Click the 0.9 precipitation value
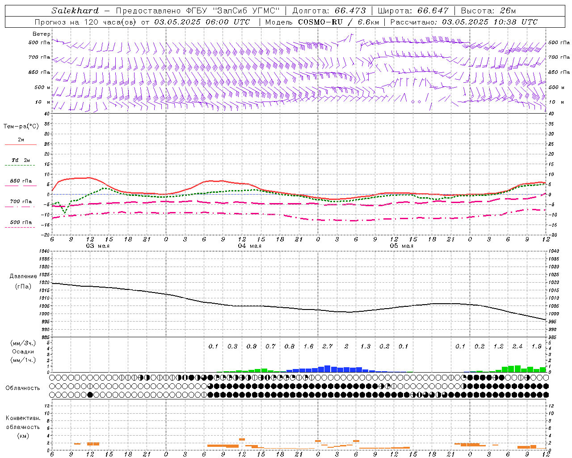The image size is (572, 458). pyautogui.click(x=252, y=346)
